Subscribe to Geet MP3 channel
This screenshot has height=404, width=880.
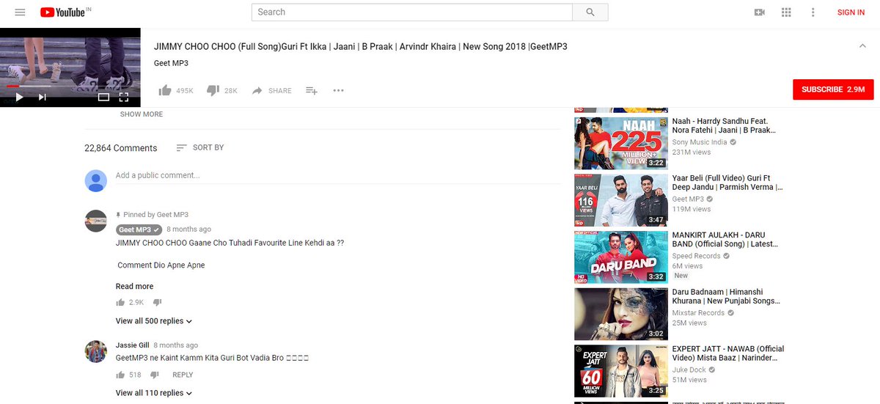(833, 89)
